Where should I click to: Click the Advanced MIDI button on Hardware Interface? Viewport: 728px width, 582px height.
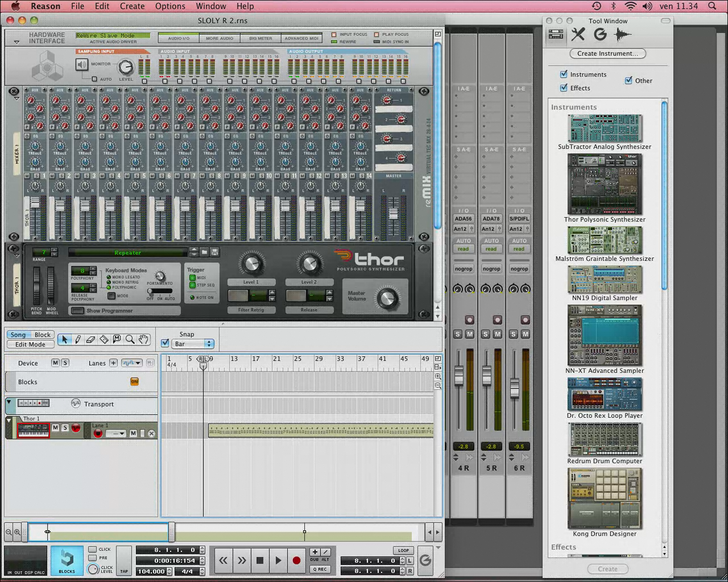(301, 38)
